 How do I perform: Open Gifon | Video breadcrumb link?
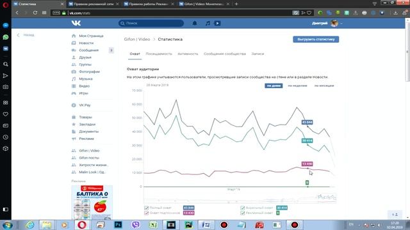click(137, 40)
